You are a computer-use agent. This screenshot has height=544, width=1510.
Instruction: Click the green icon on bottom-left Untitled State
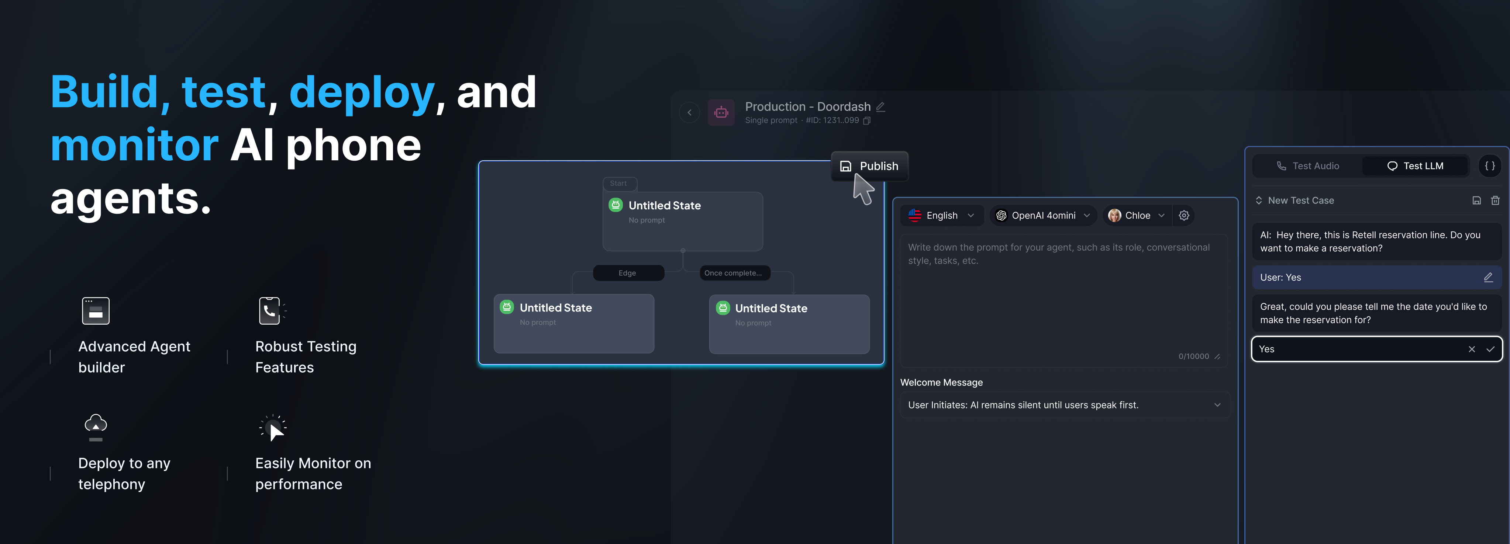[x=506, y=307]
